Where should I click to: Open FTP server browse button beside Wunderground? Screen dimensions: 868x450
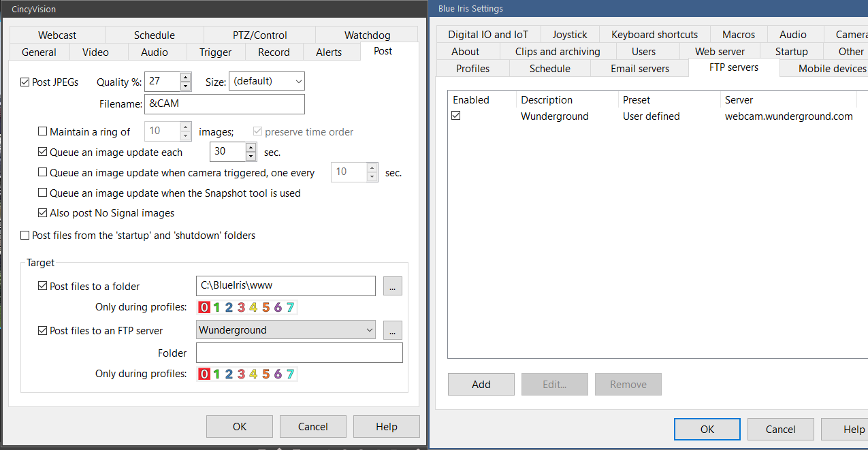coord(393,331)
